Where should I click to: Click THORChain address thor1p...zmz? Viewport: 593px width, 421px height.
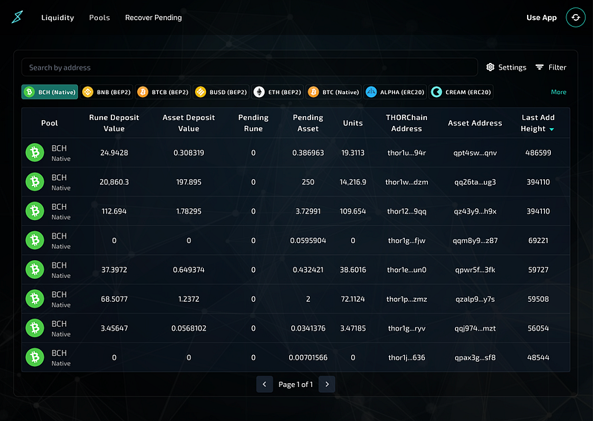tap(406, 299)
